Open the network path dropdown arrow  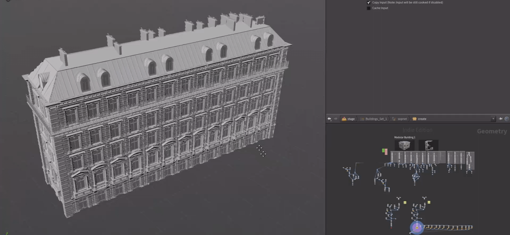[x=493, y=119]
